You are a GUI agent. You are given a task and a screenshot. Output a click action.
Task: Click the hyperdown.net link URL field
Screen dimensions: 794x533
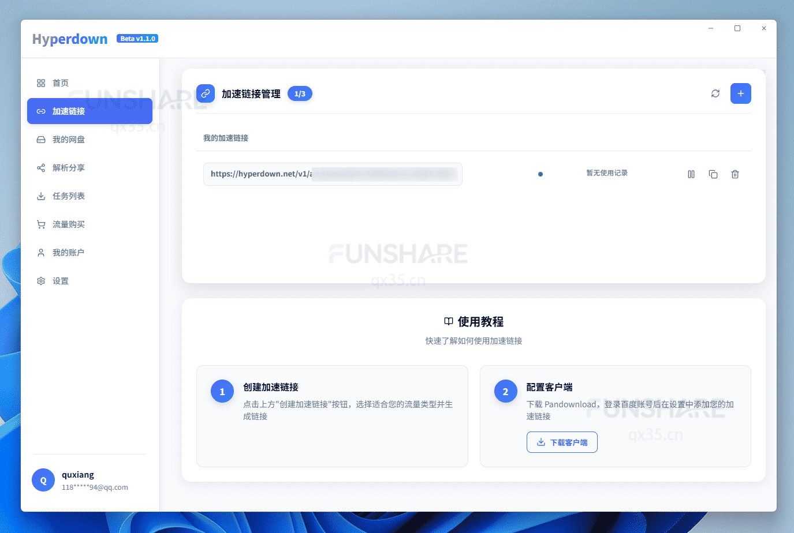coord(333,174)
